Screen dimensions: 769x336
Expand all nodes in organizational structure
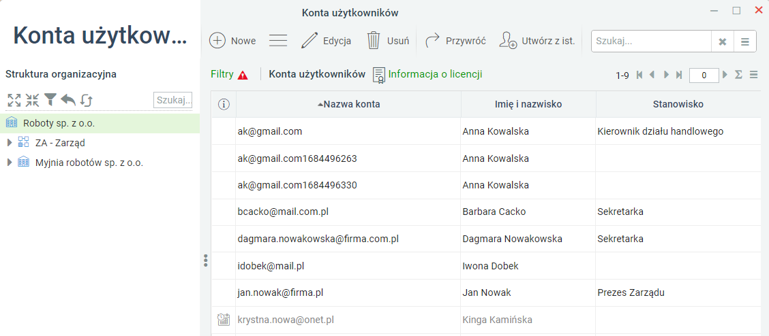tap(14, 100)
